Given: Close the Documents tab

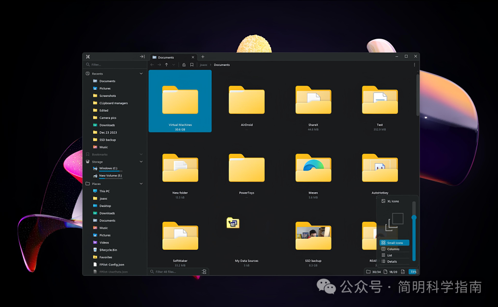Looking at the screenshot, I should [193, 57].
